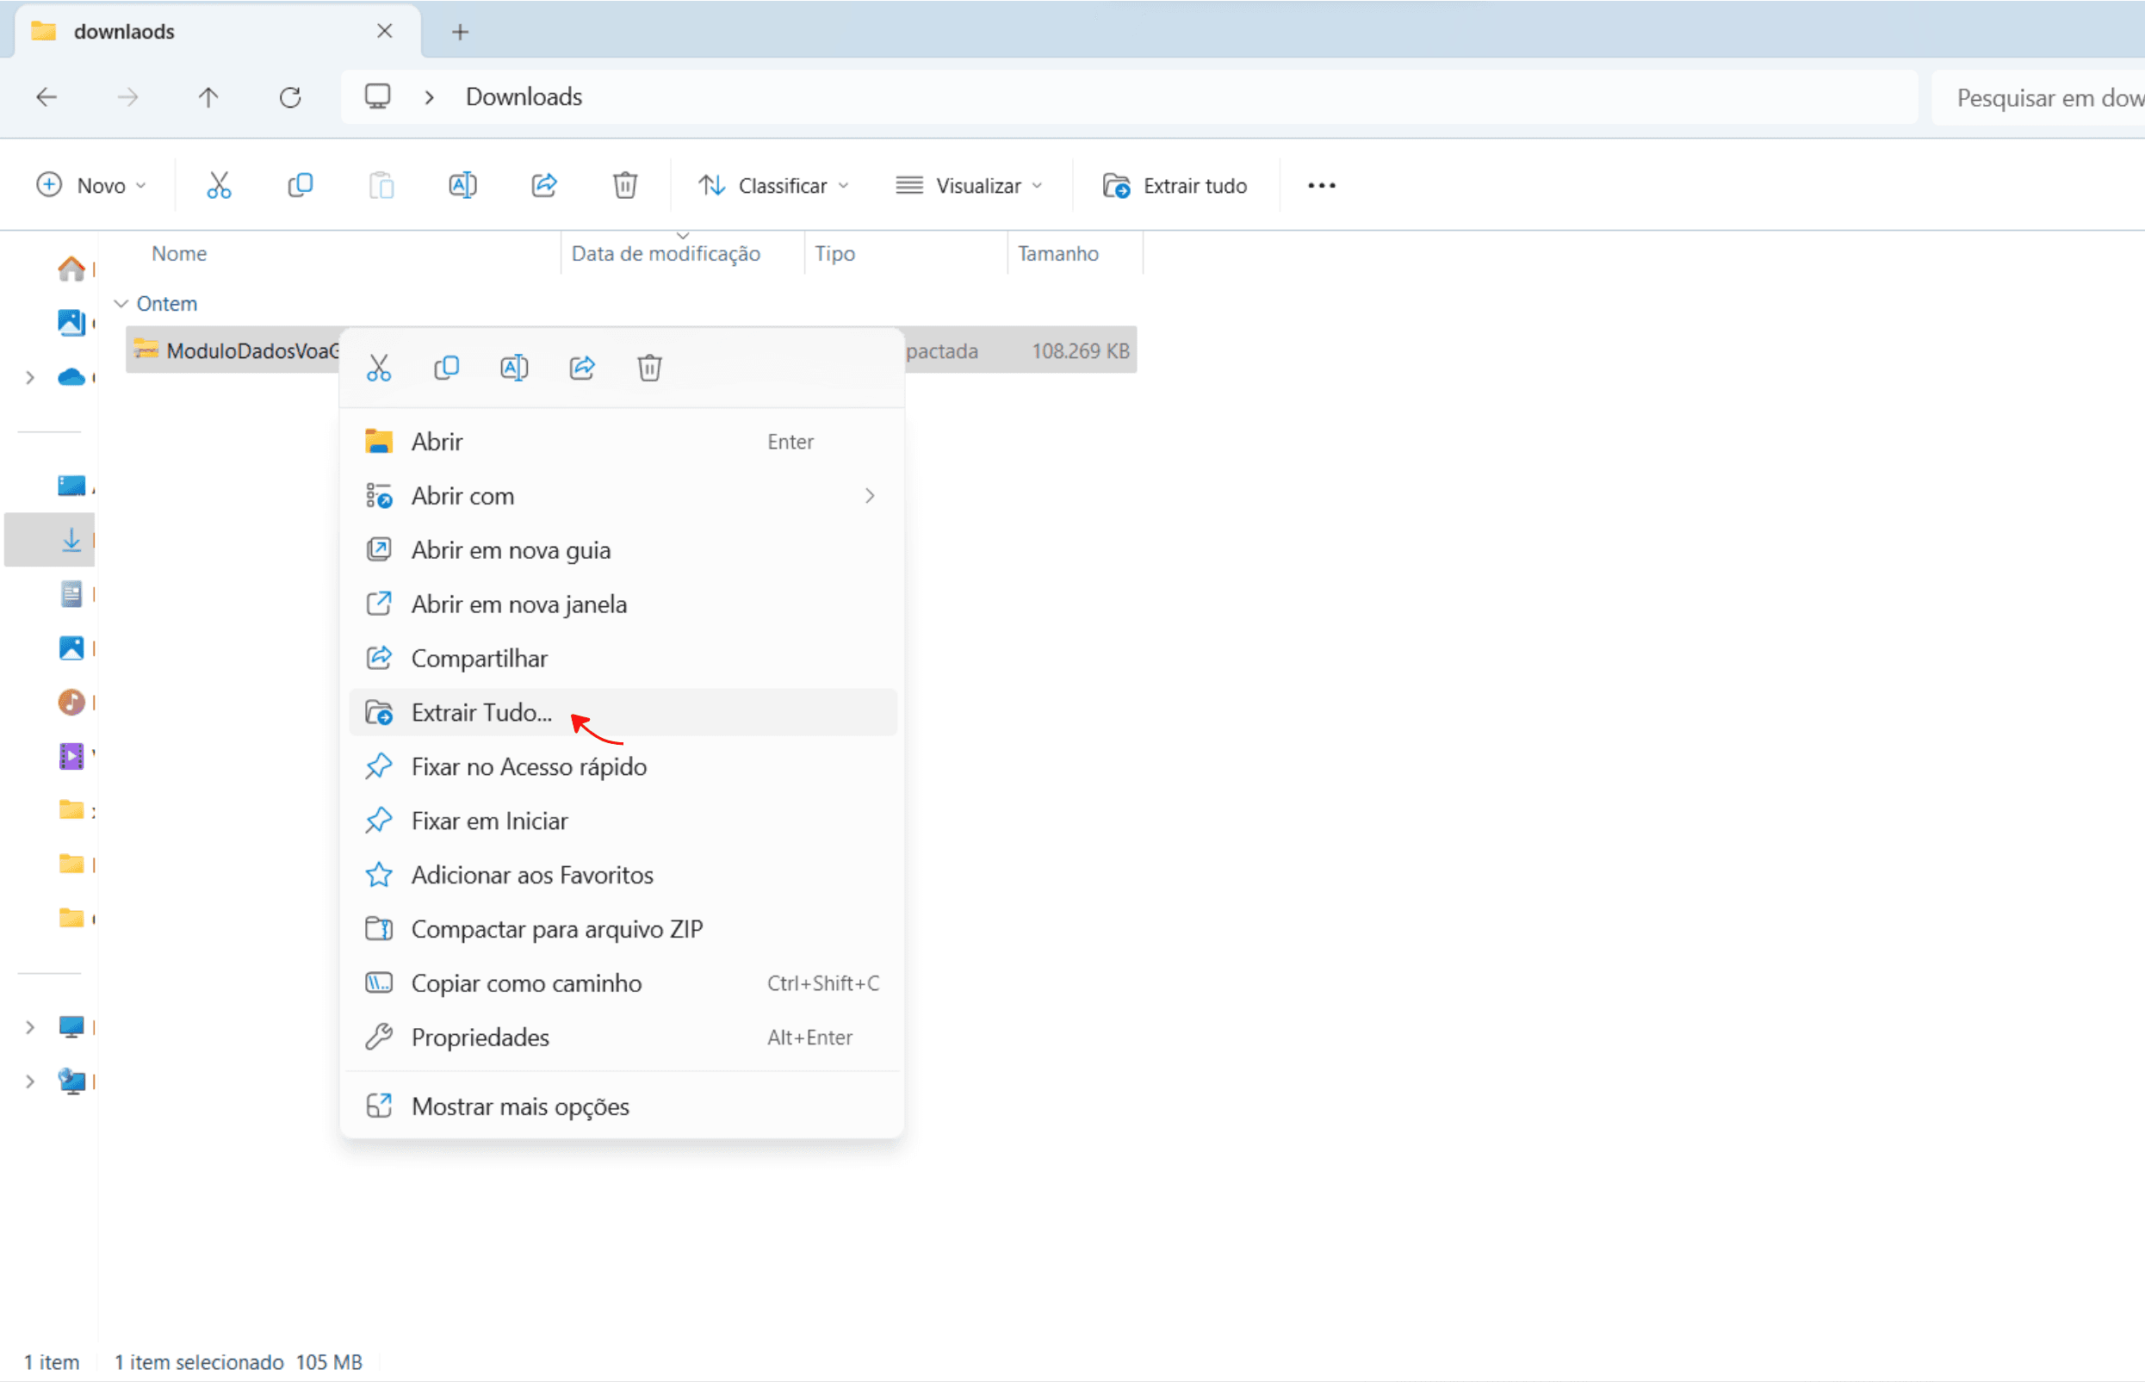This screenshot has height=1382, width=2145.
Task: Click the Share icon in the context menu
Action: tap(581, 368)
